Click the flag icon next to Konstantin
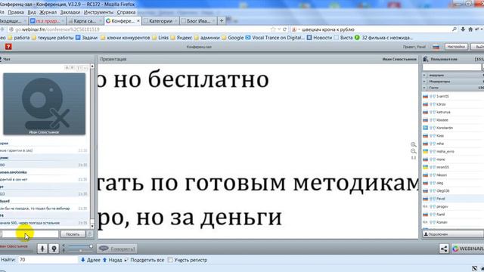484x272 pixels. click(425, 128)
